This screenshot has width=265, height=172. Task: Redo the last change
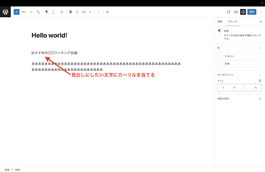[31, 12]
